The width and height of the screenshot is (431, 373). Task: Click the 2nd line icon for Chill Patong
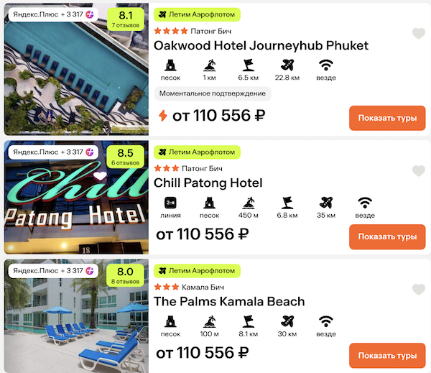click(x=170, y=203)
